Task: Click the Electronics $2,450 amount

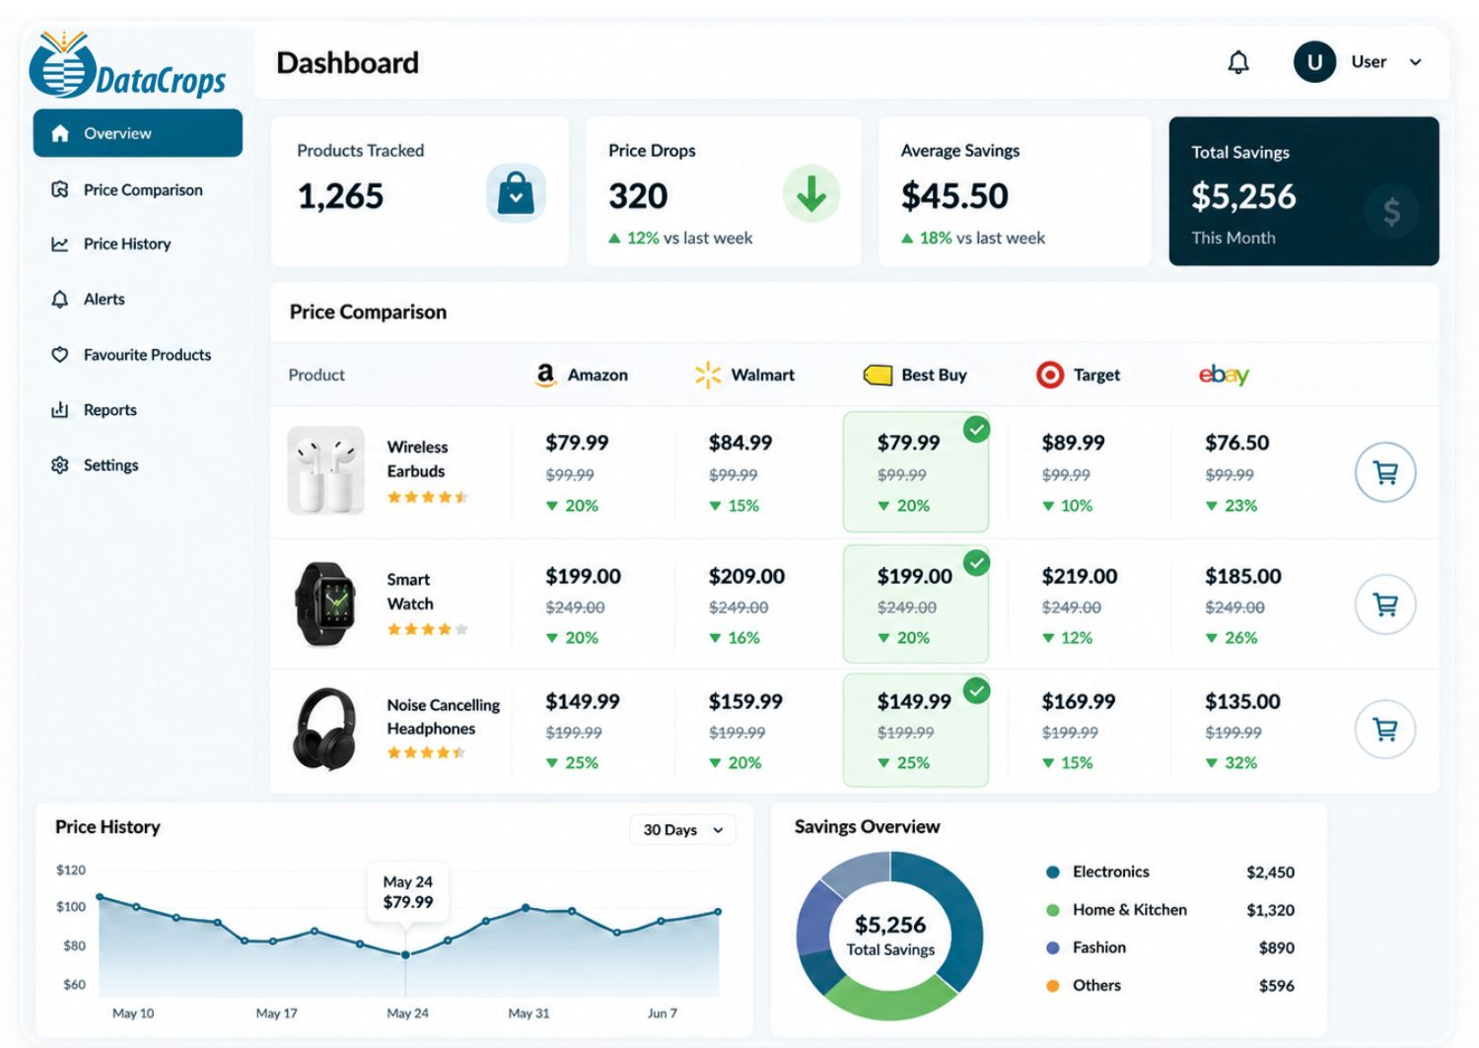Action: 1270,873
